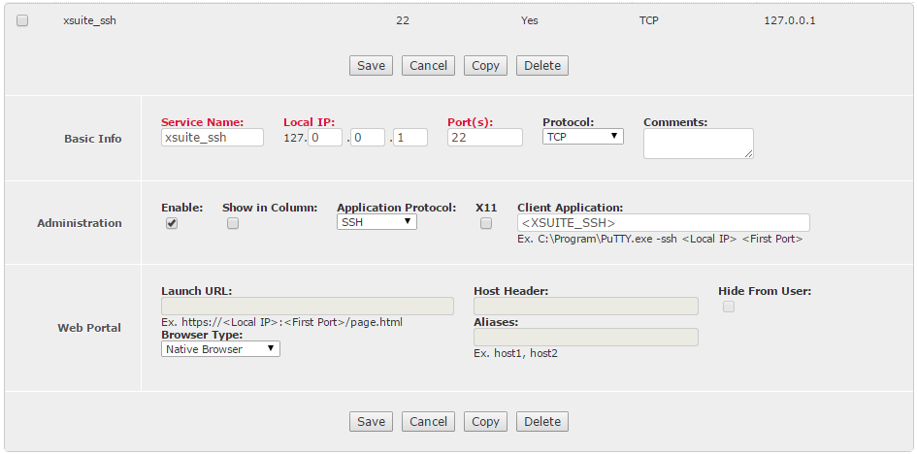917x454 pixels.
Task: Expand the Application Protocol SSH dropdown
Action: click(377, 222)
